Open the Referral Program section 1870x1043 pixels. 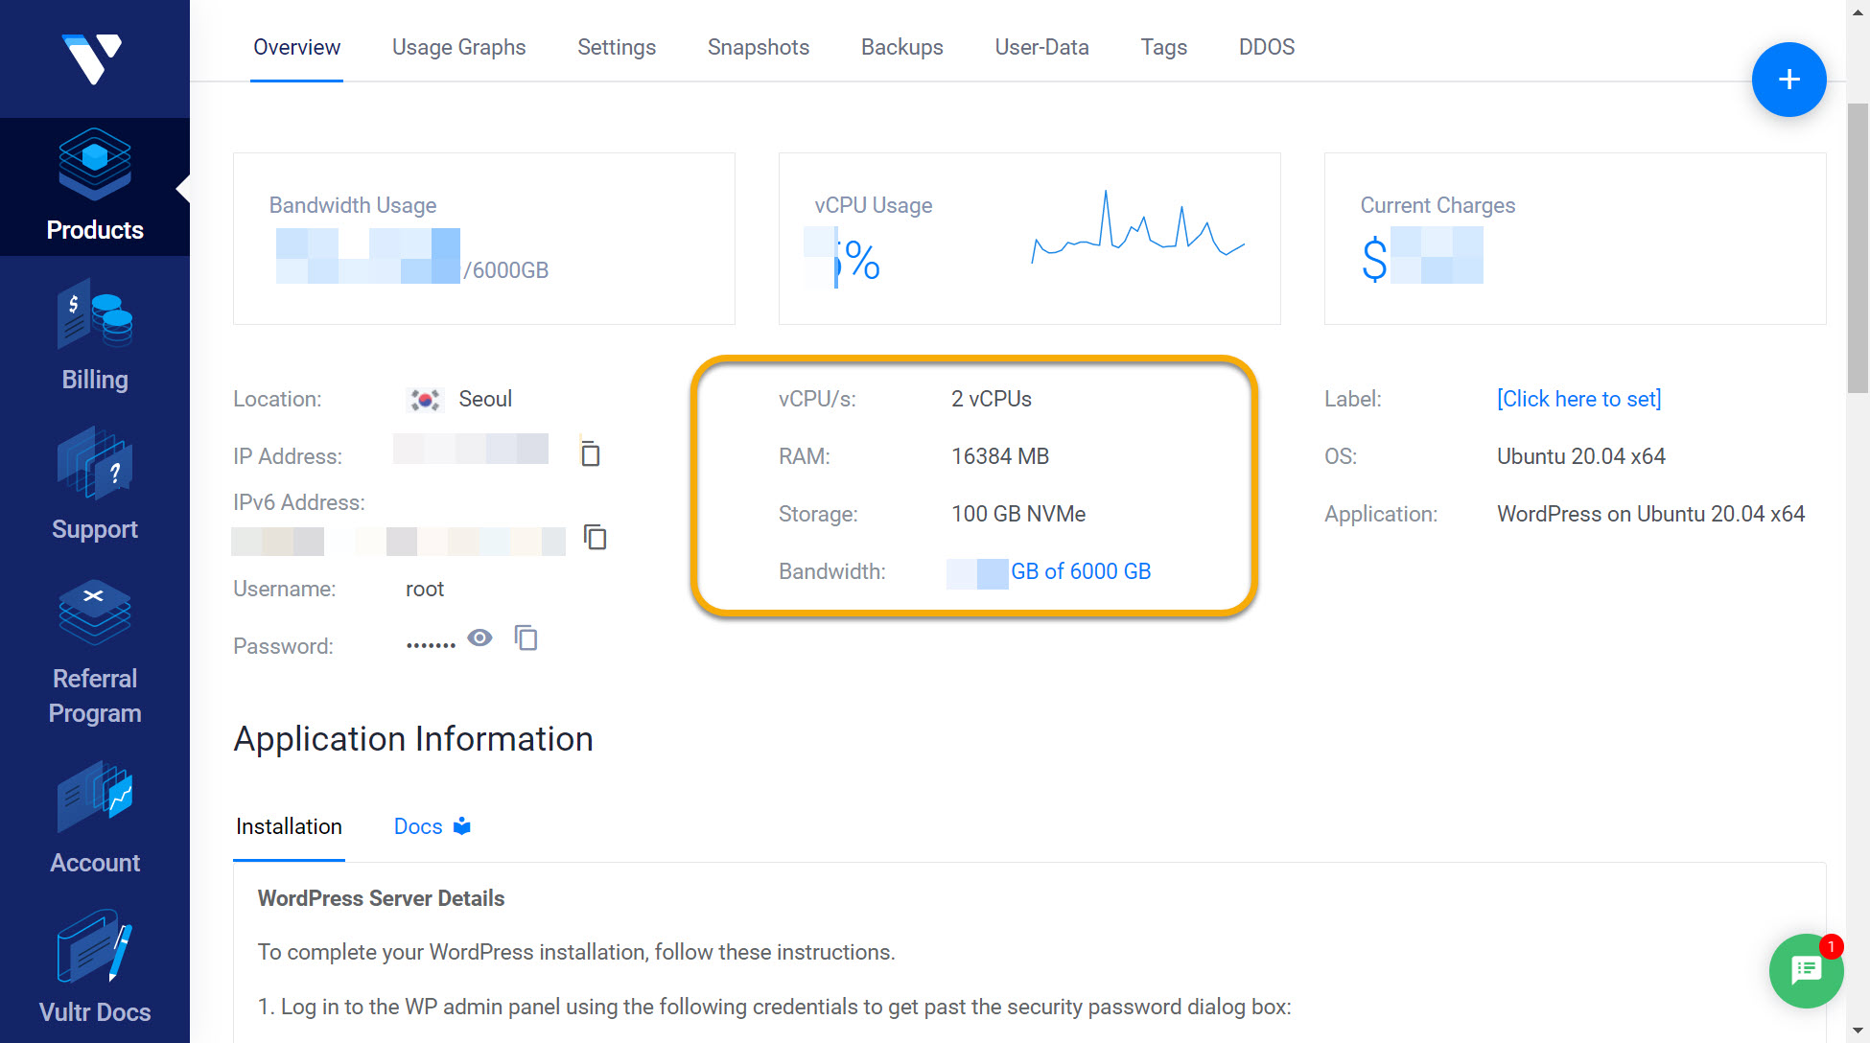click(94, 652)
